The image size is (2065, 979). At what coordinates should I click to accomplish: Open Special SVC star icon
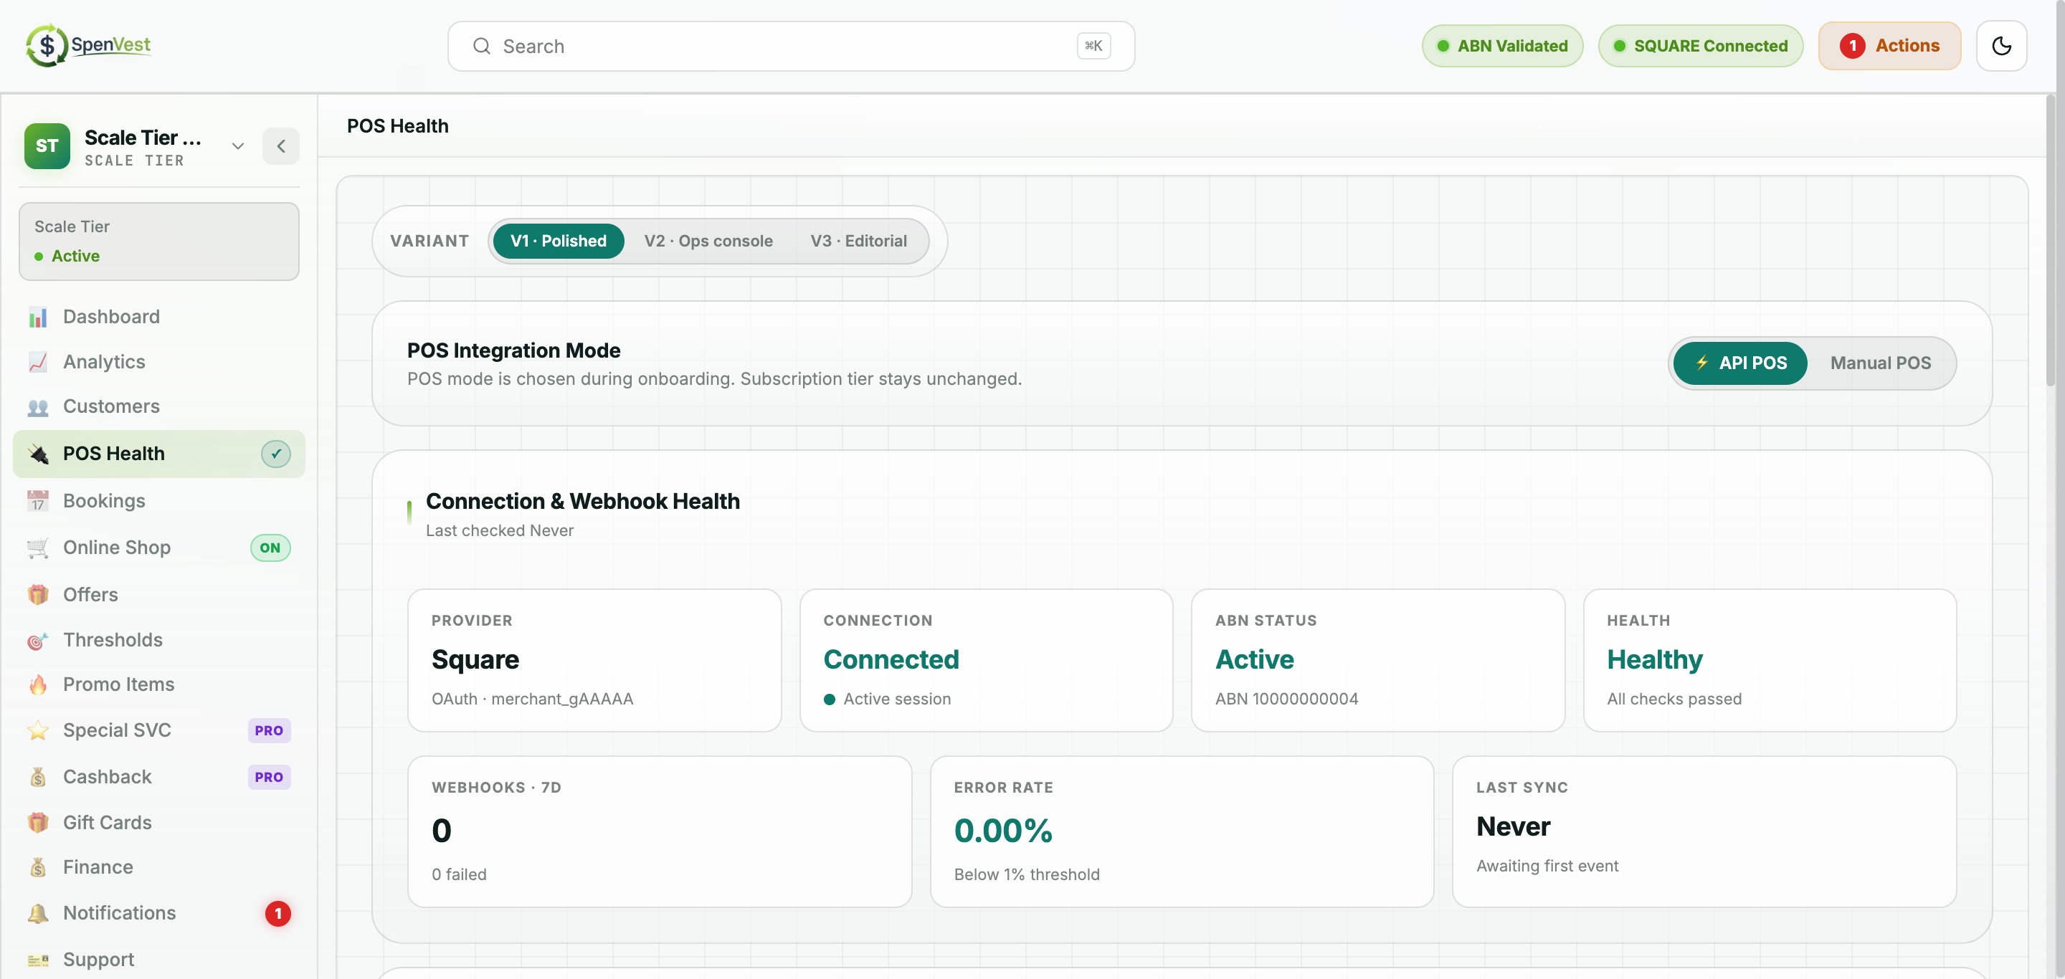pos(38,730)
